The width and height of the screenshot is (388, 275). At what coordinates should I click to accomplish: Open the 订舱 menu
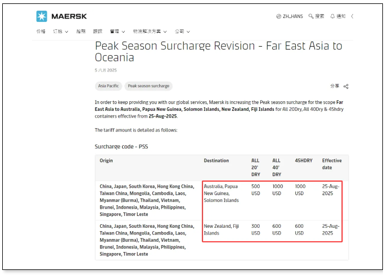point(61,31)
